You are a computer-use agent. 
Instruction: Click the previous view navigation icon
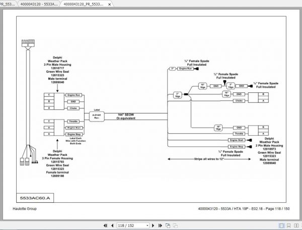click(168, 225)
